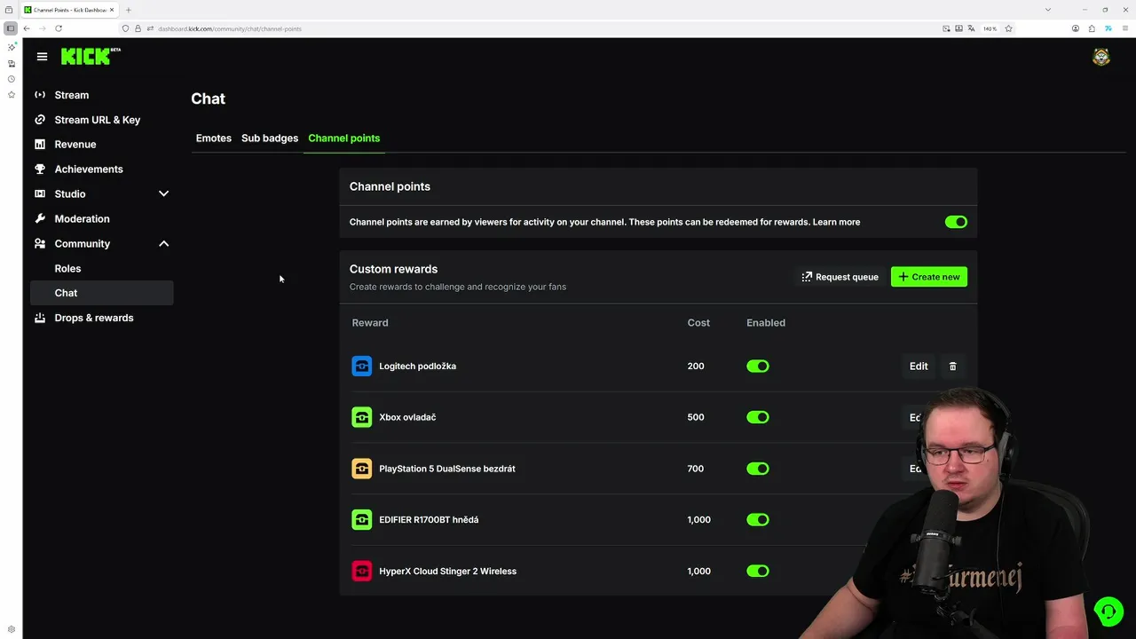Toggle the Channel points master switch

[956, 222]
